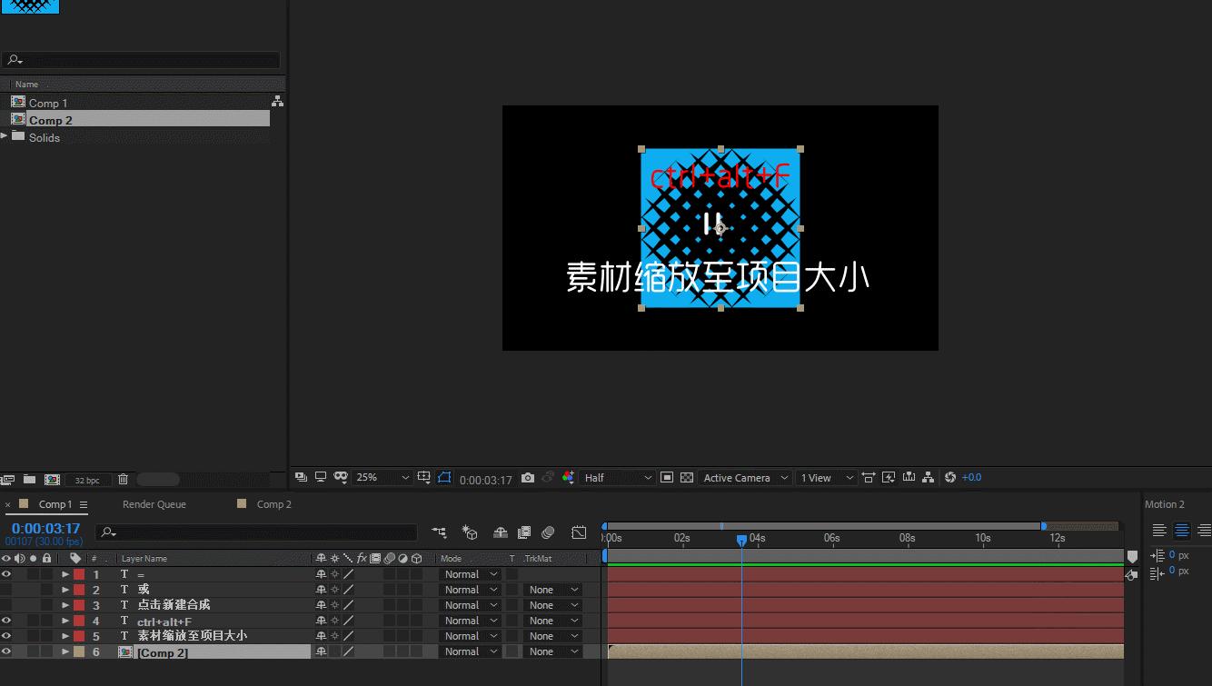The image size is (1212, 686).
Task: Hide layer 6 '[Comp 2]' eye toggle
Action: [x=6, y=651]
